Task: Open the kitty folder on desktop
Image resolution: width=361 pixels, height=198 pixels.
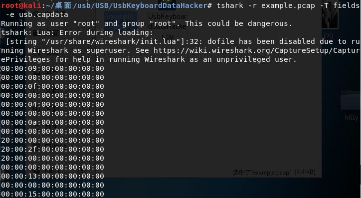Action: pyautogui.click(x=352, y=106)
